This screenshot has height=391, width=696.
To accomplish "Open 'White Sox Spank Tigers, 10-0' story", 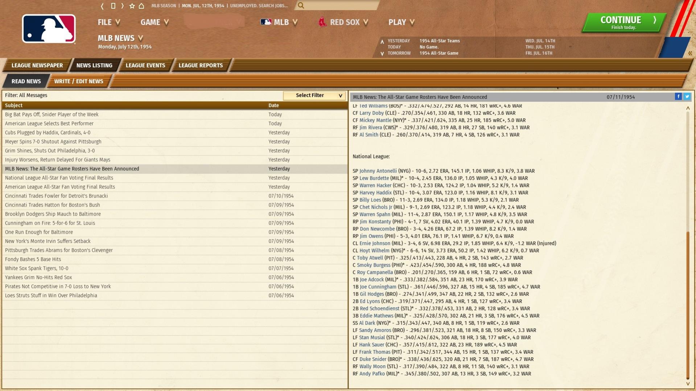I will (175, 269).
